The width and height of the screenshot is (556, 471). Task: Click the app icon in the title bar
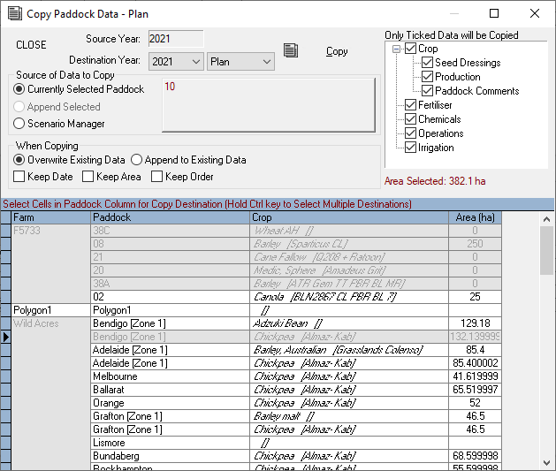coord(14,13)
